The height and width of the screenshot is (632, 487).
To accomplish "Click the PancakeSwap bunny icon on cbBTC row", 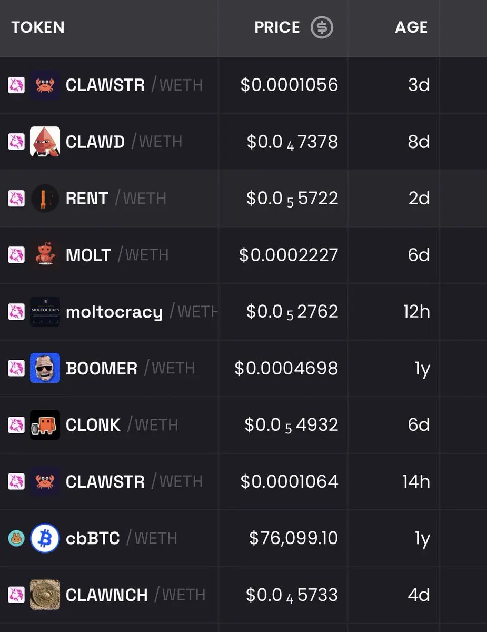I will (16, 538).
